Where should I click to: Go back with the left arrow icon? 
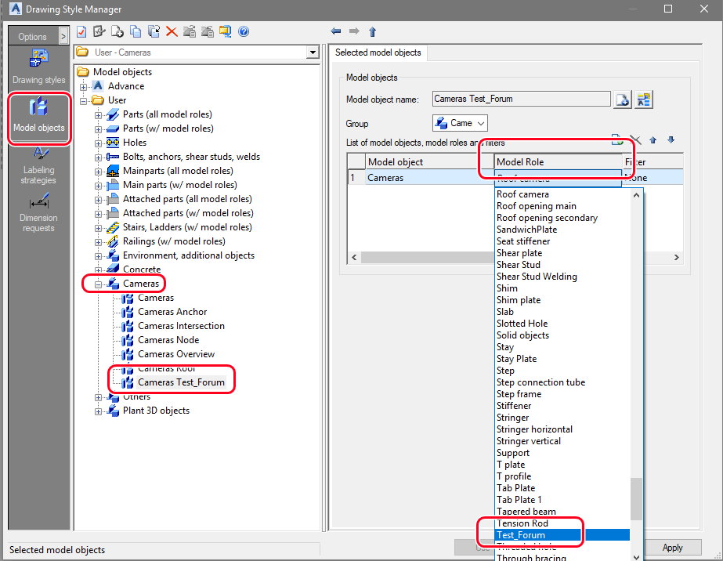336,31
